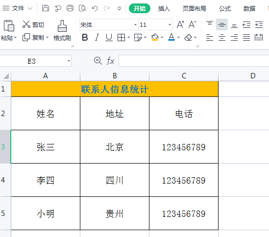Switch to the 插入 tab
This screenshot has width=269, height=237.
(164, 8)
